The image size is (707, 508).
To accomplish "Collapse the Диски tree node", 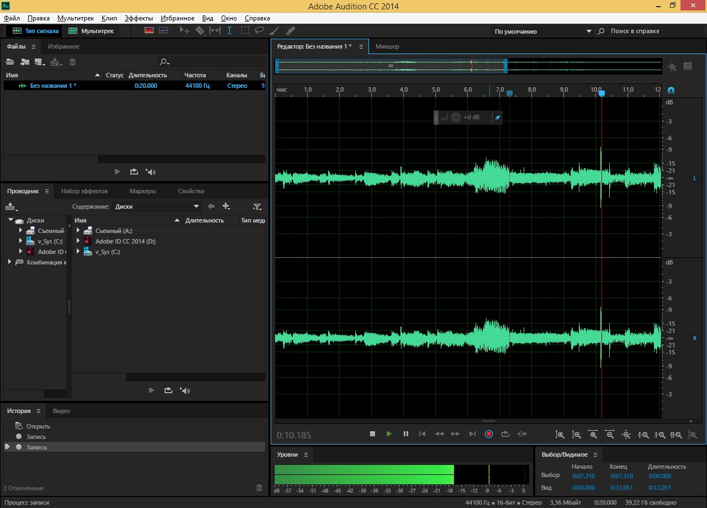I will (x=10, y=220).
